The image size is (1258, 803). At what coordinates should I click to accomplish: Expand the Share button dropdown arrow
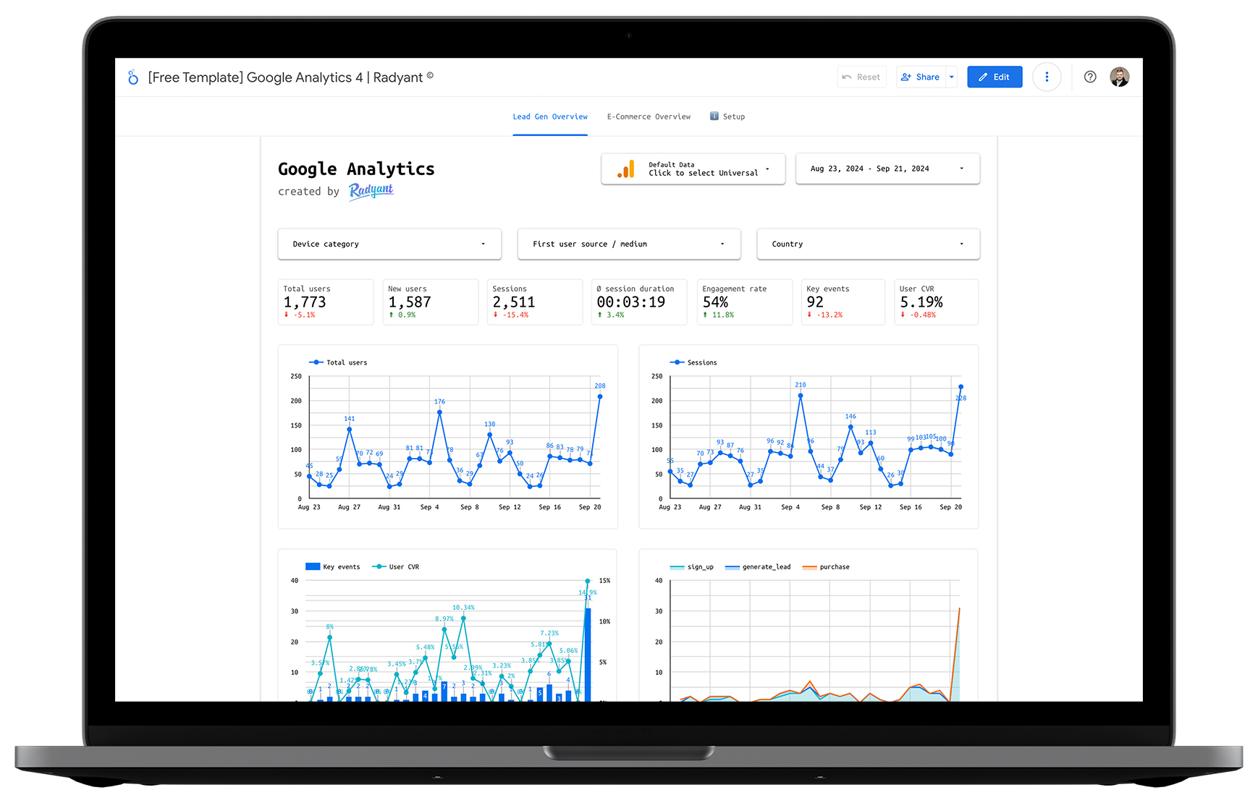point(952,77)
